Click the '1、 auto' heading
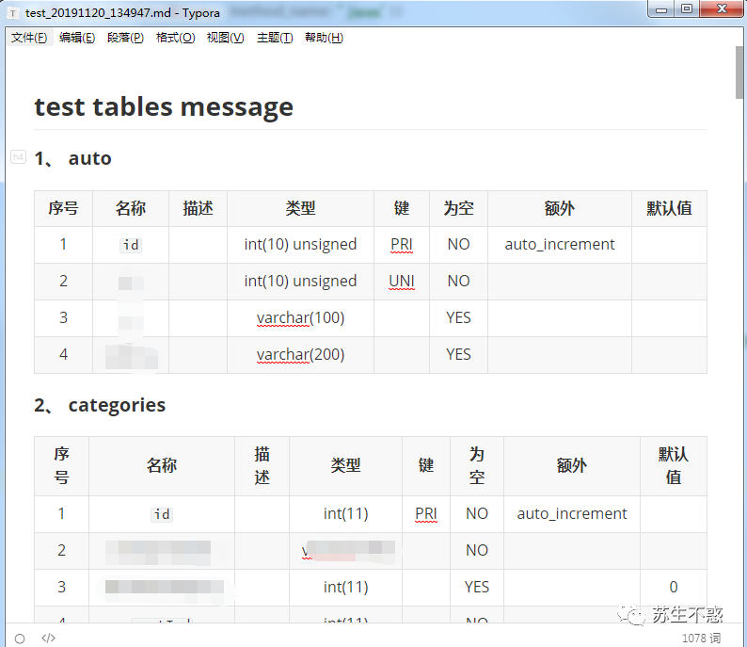747x647 pixels. point(72,158)
